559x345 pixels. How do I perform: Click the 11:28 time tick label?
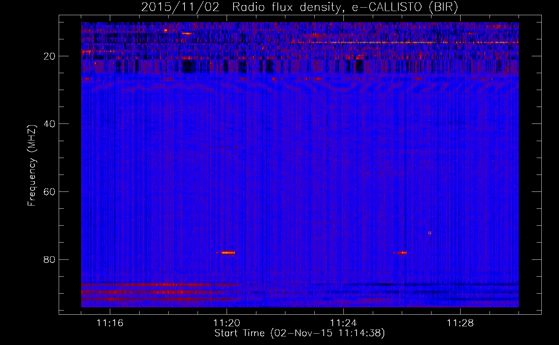click(460, 323)
